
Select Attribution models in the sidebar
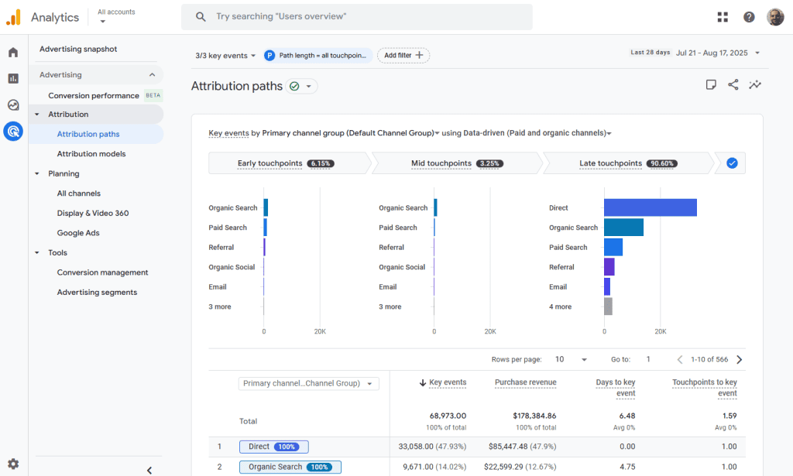[x=91, y=154]
